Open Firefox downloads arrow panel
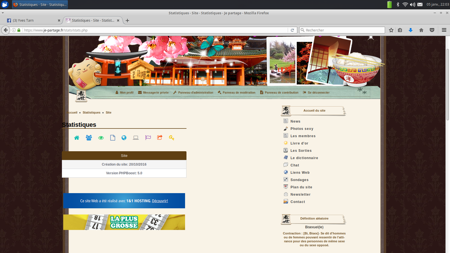Image resolution: width=450 pixels, height=253 pixels. [x=411, y=30]
